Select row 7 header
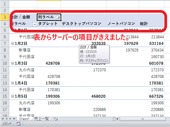 4,43
